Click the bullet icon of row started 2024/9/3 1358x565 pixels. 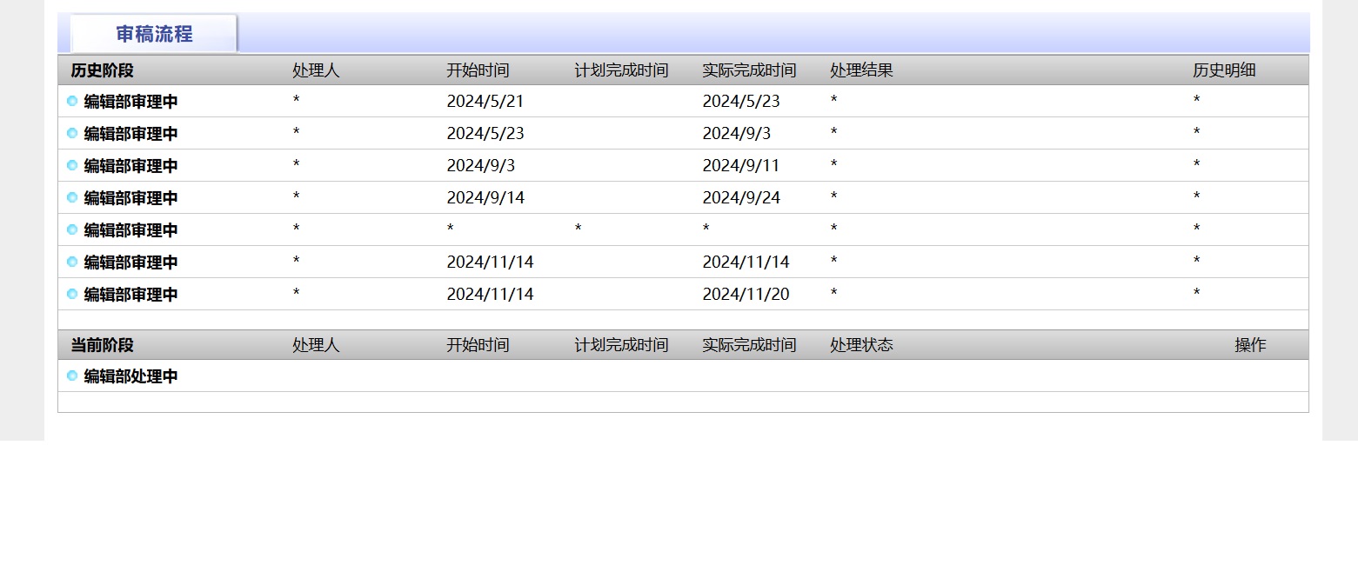72,165
